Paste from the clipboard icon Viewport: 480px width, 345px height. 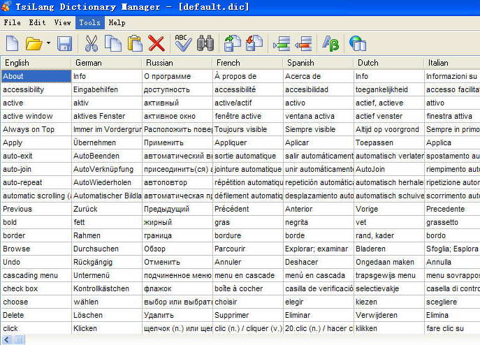coord(135,43)
